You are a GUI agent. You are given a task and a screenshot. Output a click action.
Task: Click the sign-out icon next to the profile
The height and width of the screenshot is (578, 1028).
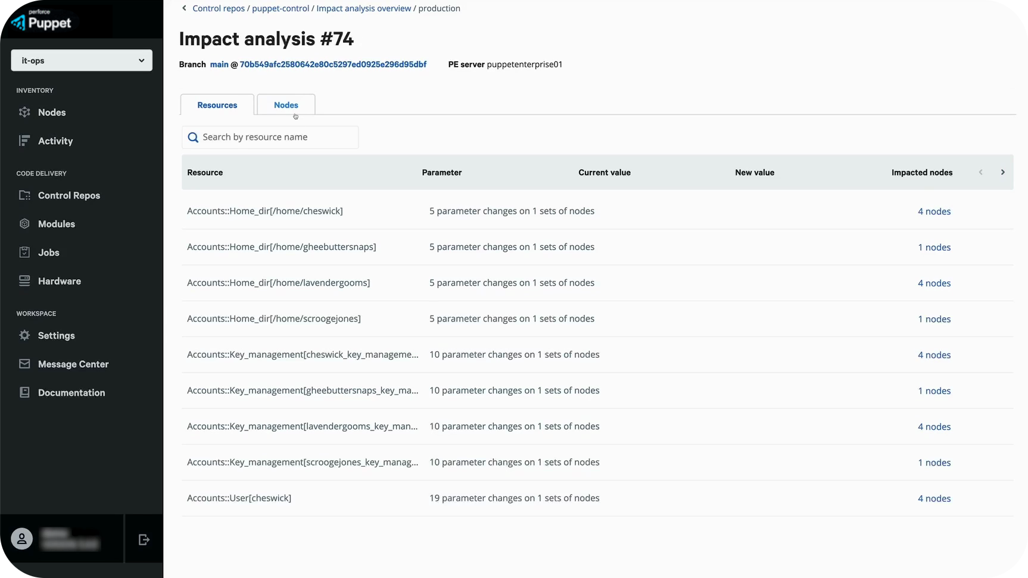[x=143, y=539]
